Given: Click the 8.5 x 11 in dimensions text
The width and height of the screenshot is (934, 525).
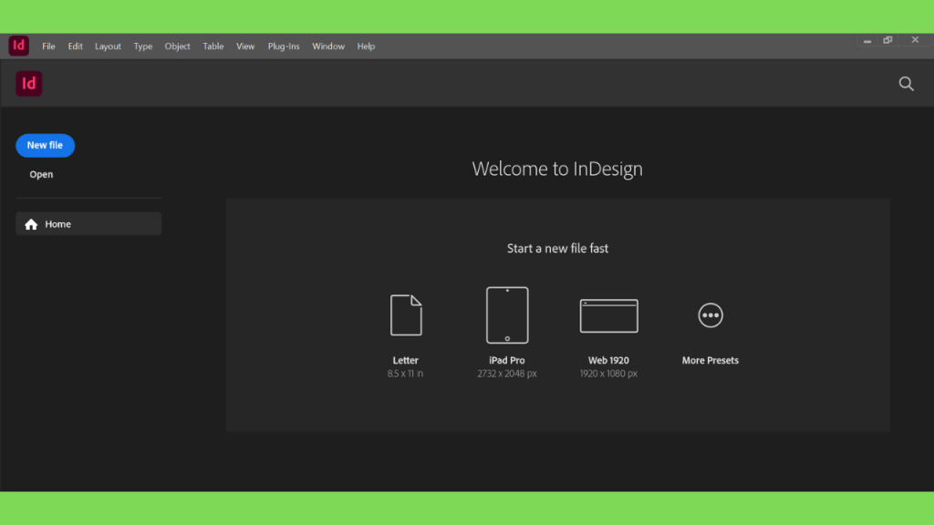Looking at the screenshot, I should [x=405, y=373].
